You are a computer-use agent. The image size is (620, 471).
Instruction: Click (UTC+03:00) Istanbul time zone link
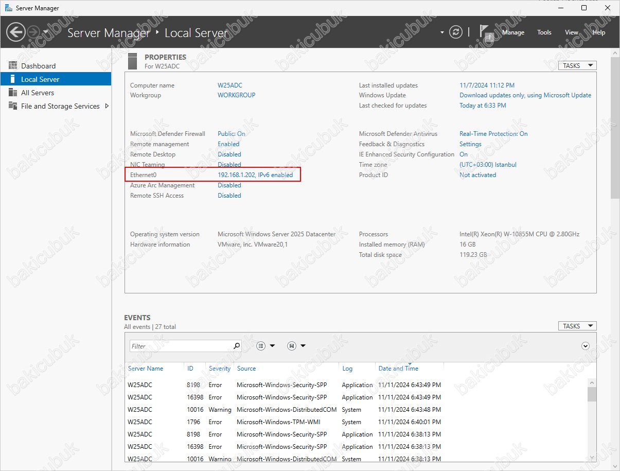point(488,165)
